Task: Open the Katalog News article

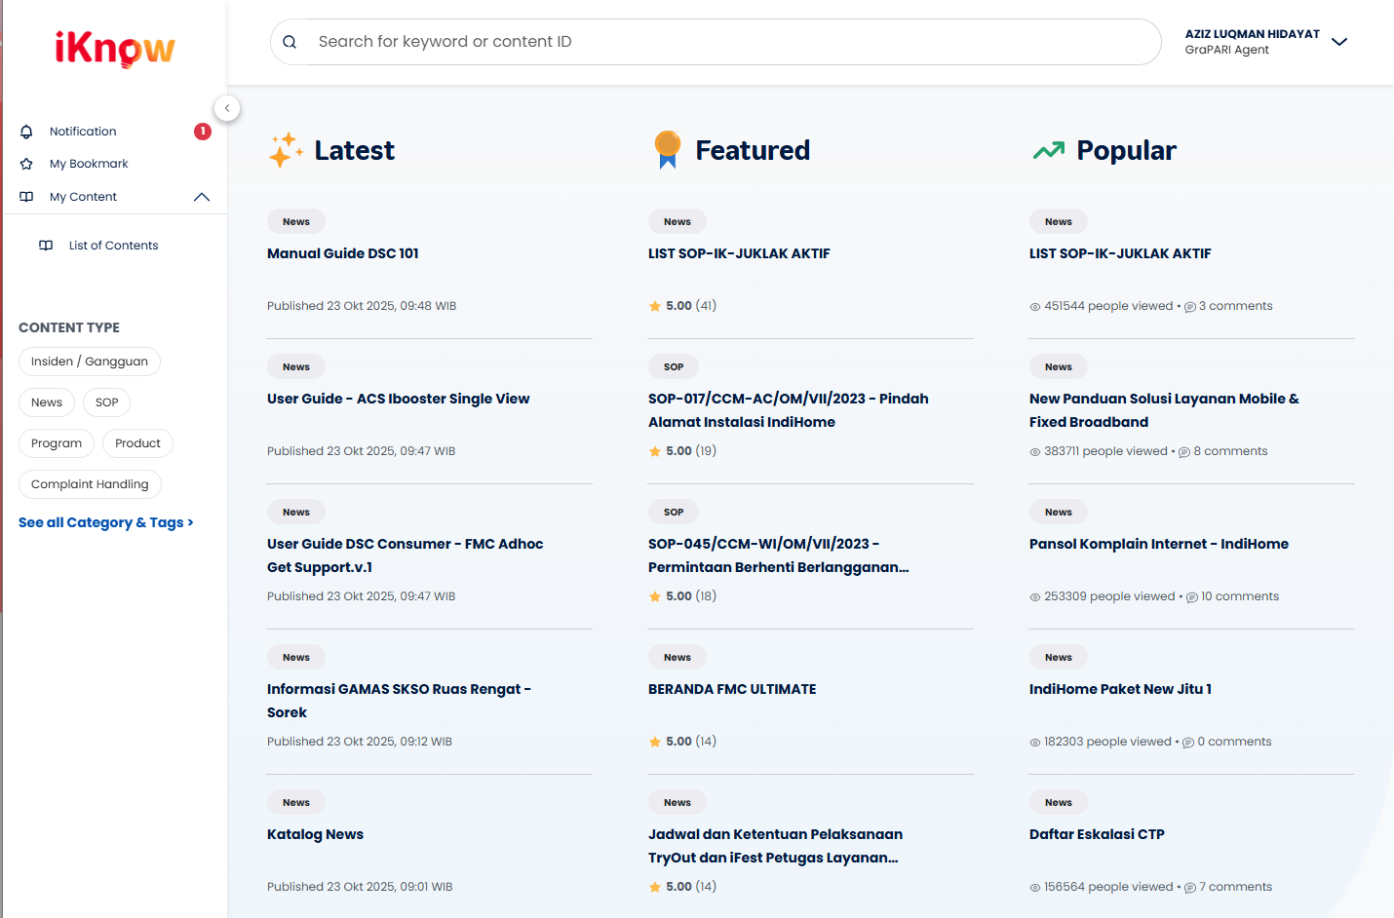Action: (x=315, y=834)
